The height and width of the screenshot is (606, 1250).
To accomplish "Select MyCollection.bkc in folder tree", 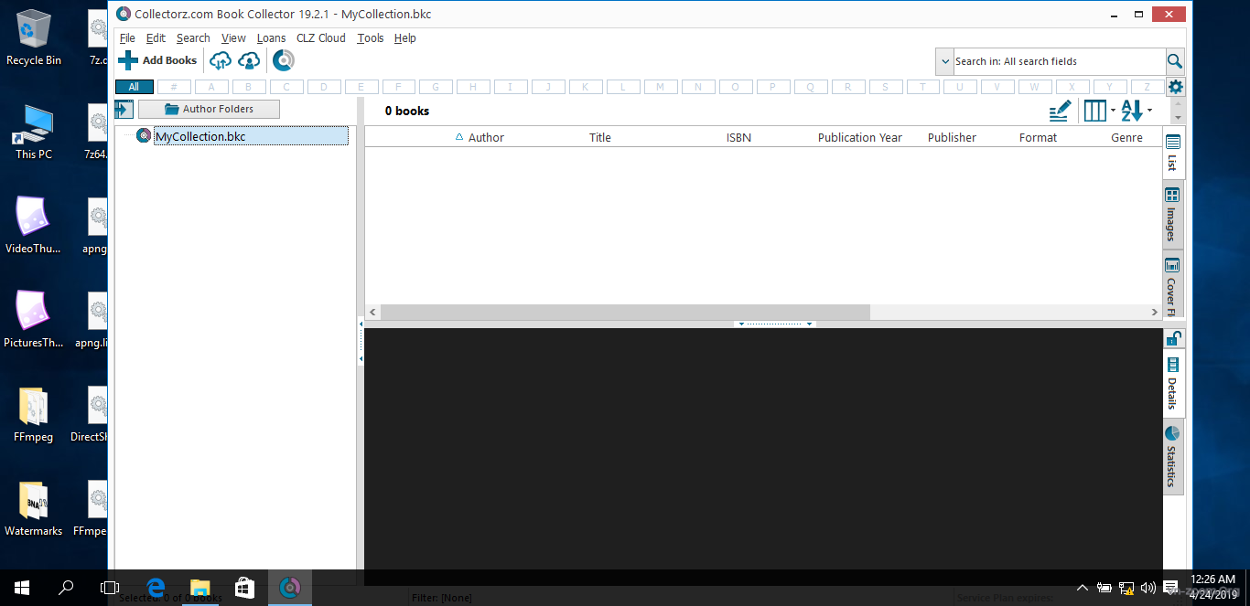I will click(x=199, y=136).
